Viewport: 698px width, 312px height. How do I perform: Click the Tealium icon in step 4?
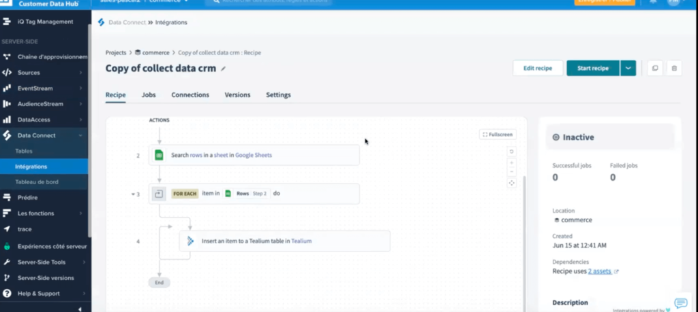tap(190, 241)
